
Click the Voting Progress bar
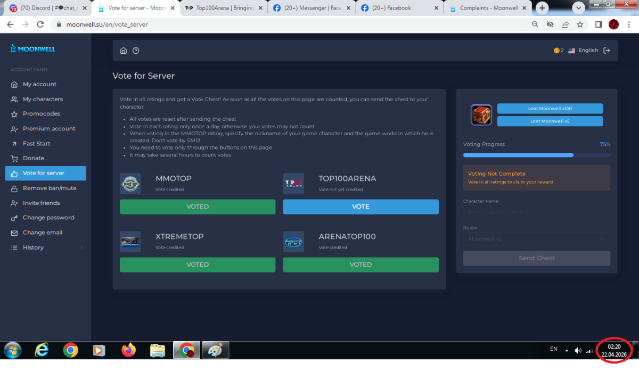coord(536,155)
